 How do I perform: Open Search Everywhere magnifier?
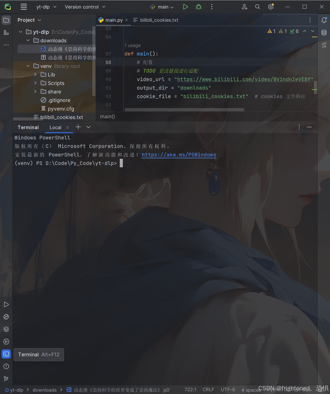pos(258,7)
